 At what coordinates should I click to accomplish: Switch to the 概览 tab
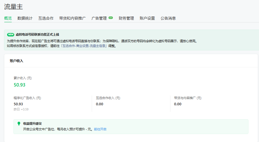pyautogui.click(x=8, y=18)
